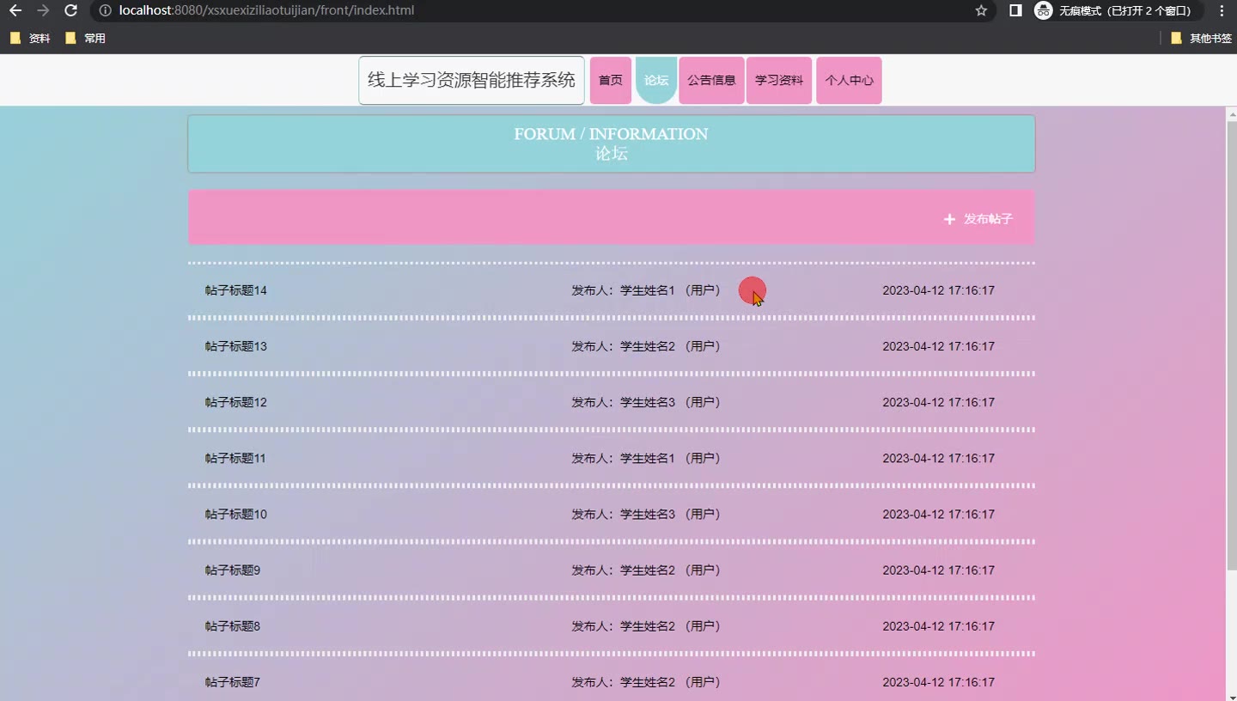This screenshot has width=1237, height=701.
Task: Open the 其他书签 folder
Action: (x=1201, y=39)
